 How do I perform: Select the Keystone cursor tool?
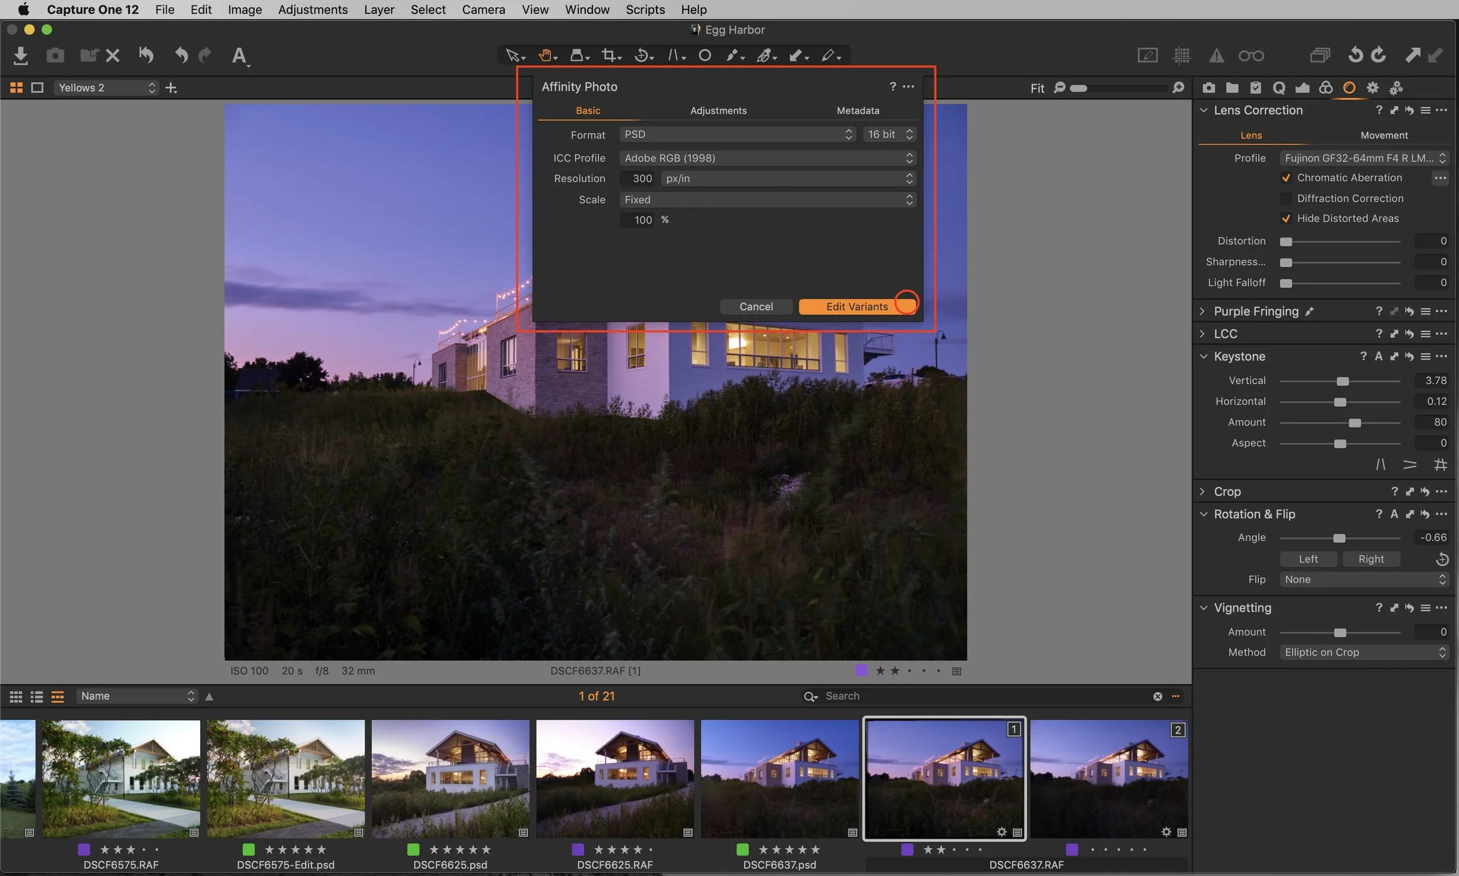tap(676, 55)
